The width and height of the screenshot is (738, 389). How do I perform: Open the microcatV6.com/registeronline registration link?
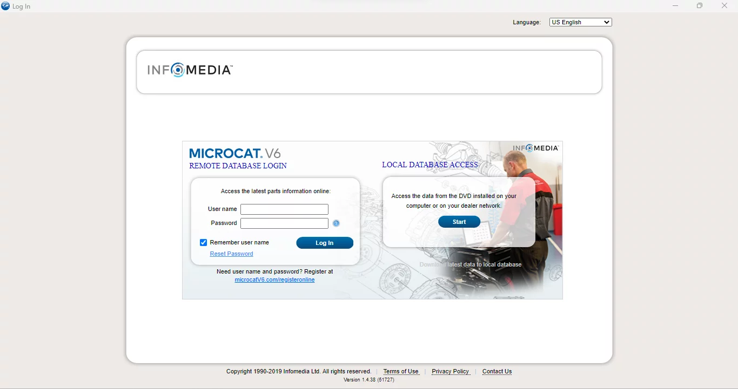274,279
